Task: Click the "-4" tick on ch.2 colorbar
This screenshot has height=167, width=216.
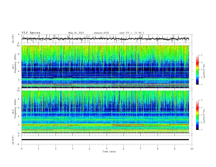Action: (x=201, y=108)
